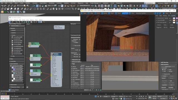Click the Toggle all button in LightMix
The height and width of the screenshot is (100, 178).
159,27
